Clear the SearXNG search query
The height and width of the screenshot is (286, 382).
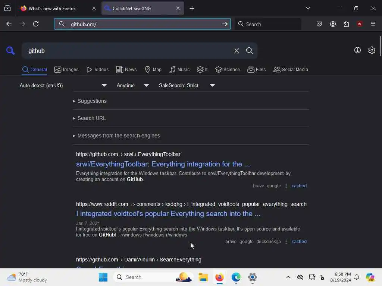coord(237,51)
